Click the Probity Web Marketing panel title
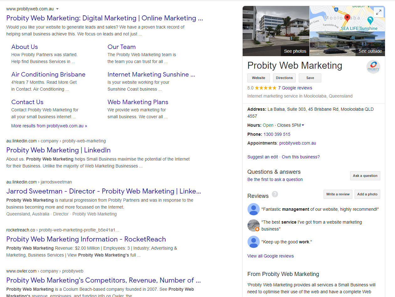The height and width of the screenshot is (297, 395). 295,66
